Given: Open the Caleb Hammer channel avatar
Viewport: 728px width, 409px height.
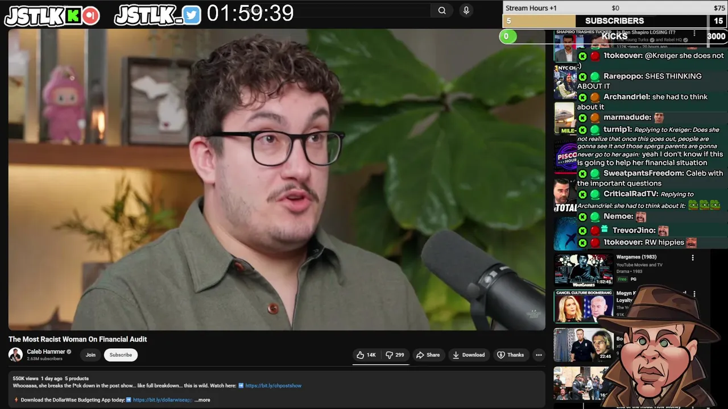Looking at the screenshot, I should [15, 354].
